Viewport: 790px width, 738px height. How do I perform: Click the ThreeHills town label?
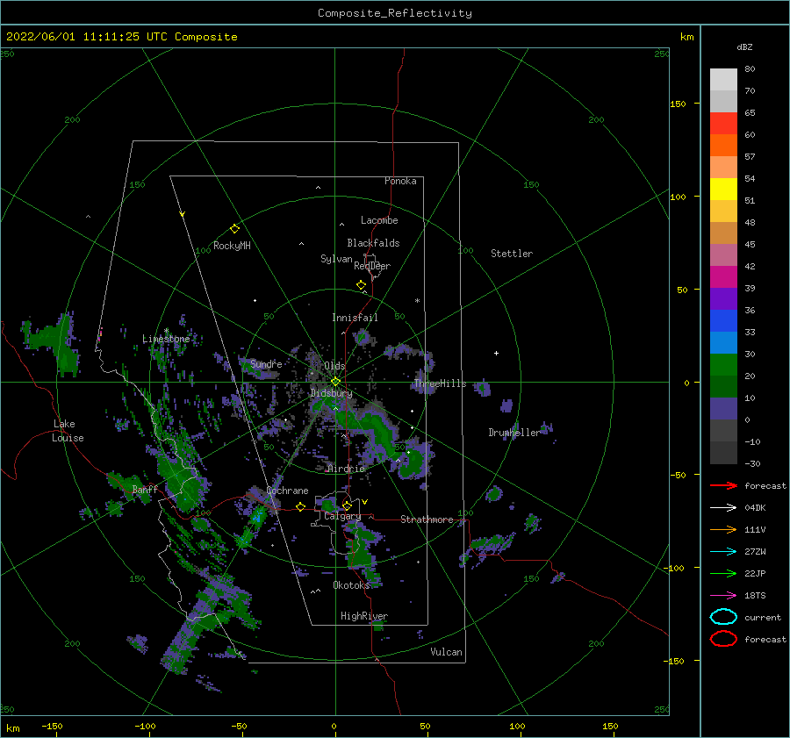tap(440, 383)
